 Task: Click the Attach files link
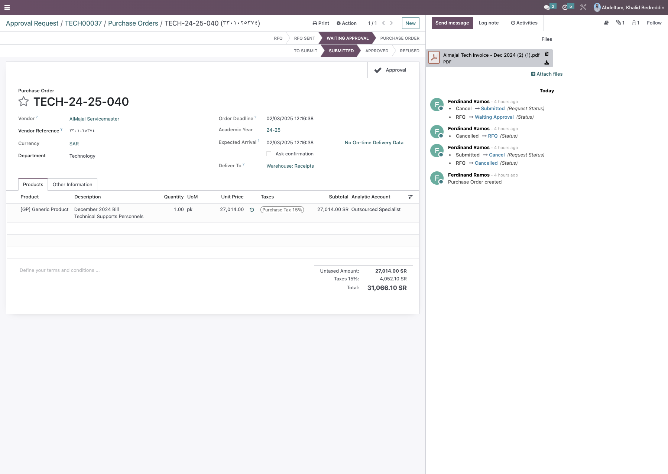pos(547,74)
